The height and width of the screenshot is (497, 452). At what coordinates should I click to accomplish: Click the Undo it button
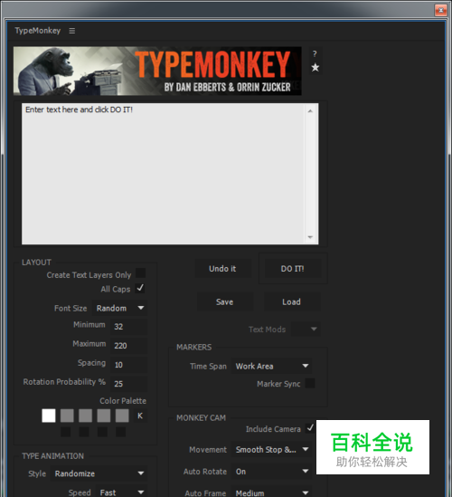pos(222,269)
